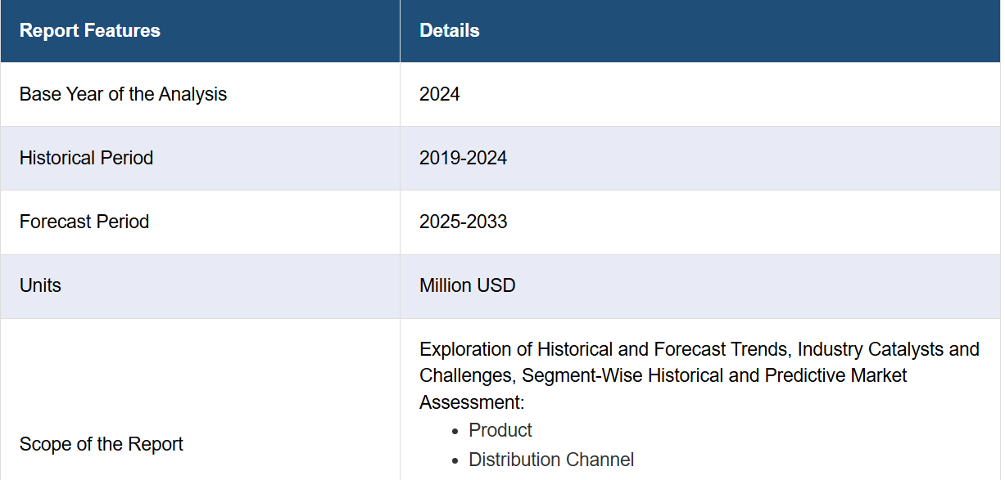This screenshot has height=480, width=1005.
Task: Click the word Assessment: in scope details
Action: pyautogui.click(x=472, y=402)
